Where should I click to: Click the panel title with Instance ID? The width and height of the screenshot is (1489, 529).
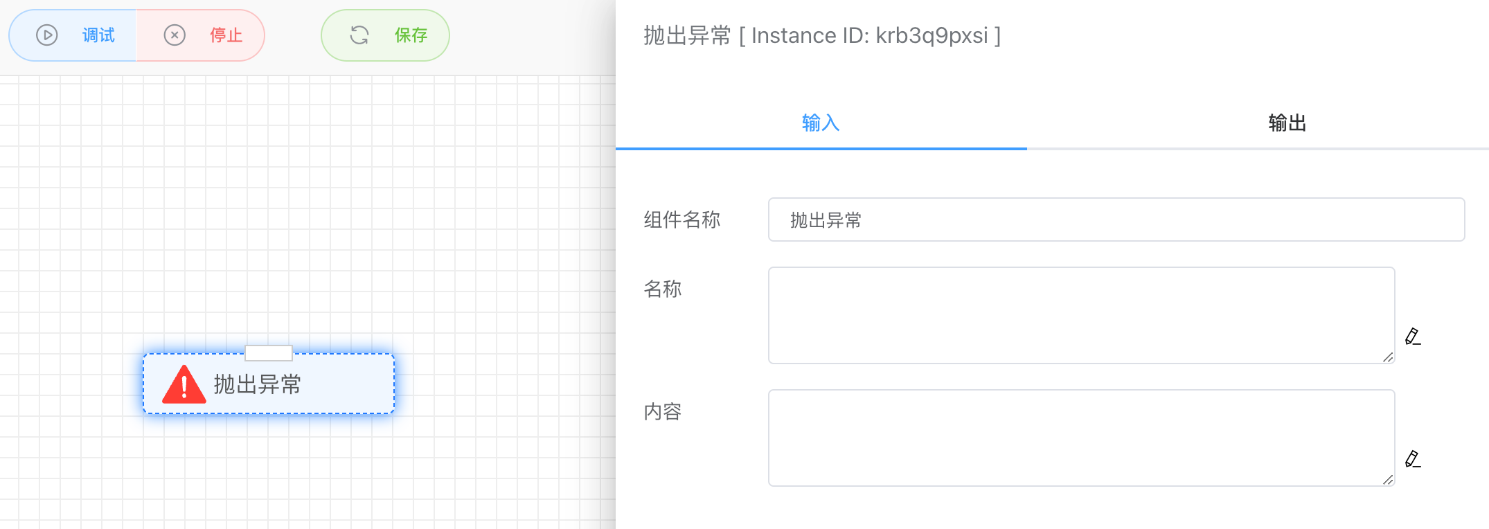pos(821,35)
